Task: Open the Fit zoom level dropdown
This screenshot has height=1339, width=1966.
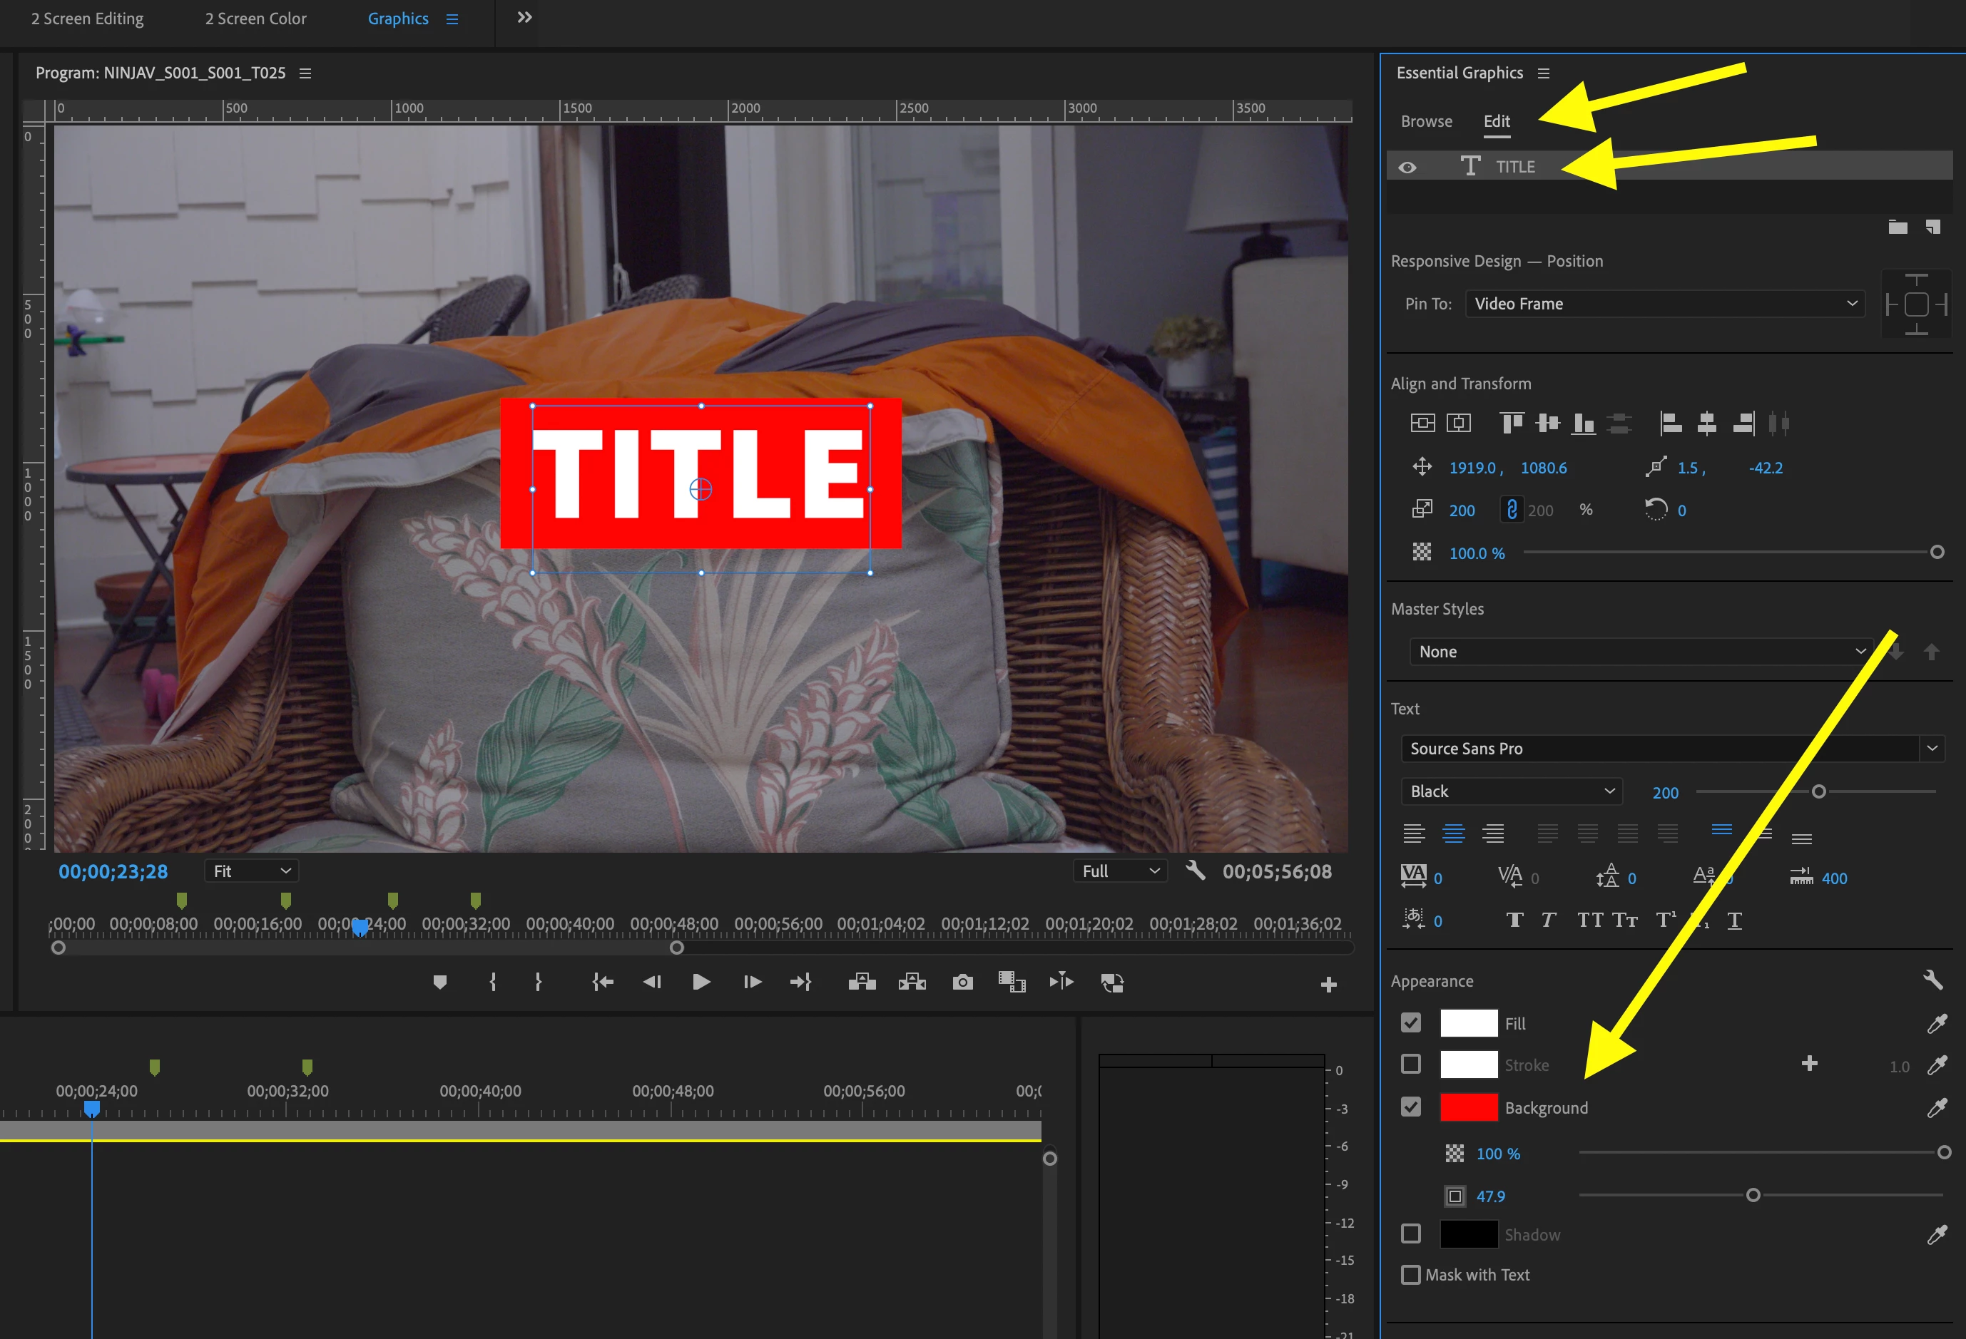Action: (x=251, y=871)
